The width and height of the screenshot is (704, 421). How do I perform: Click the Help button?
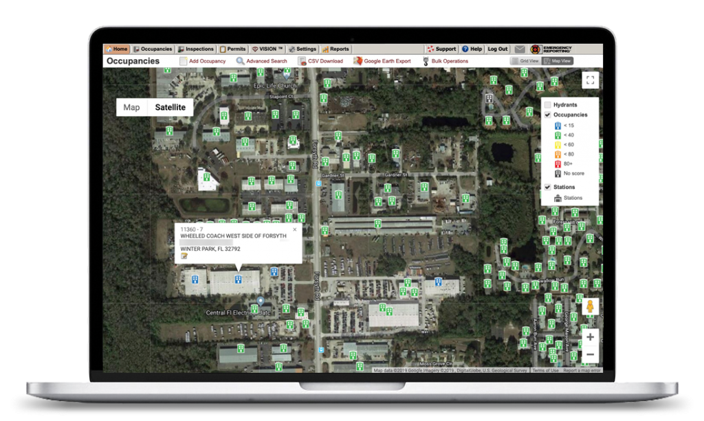click(x=472, y=49)
